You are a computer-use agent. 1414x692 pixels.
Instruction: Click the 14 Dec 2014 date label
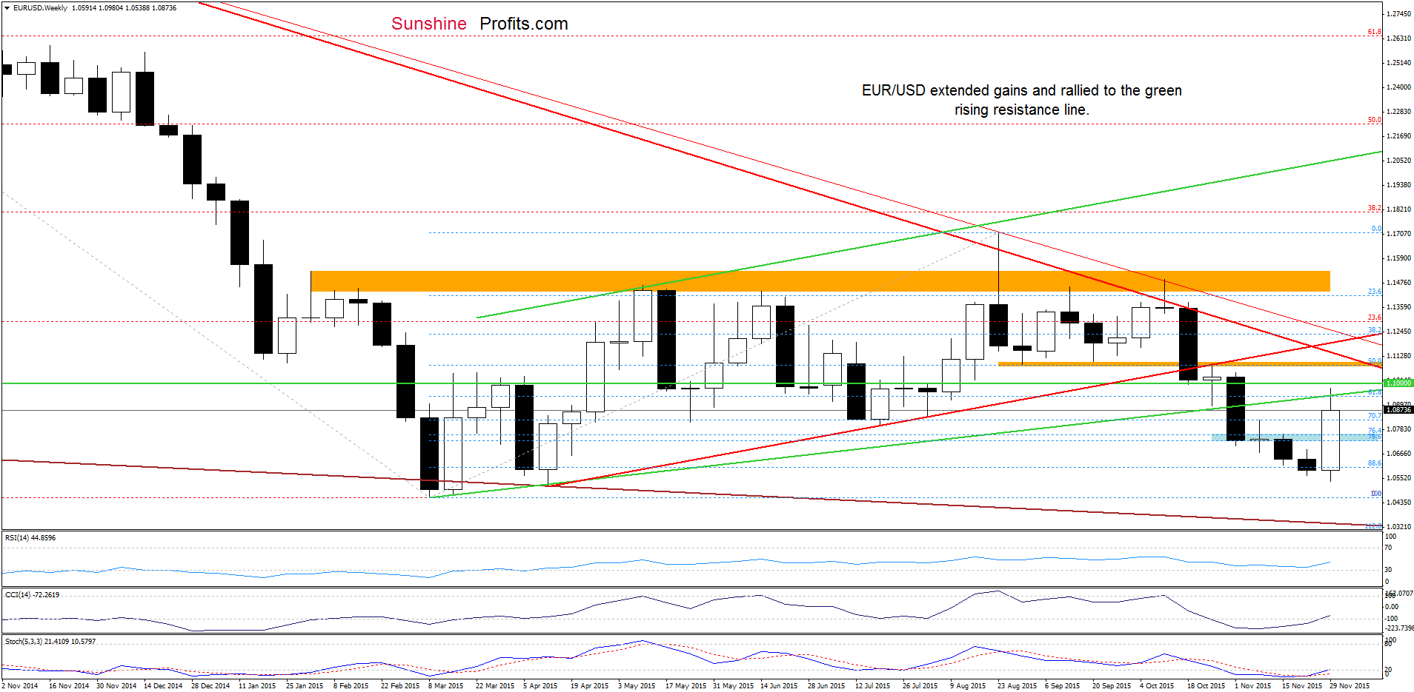pos(163,686)
